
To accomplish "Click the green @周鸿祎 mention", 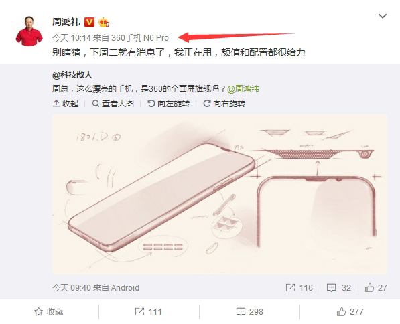I will coord(243,89).
